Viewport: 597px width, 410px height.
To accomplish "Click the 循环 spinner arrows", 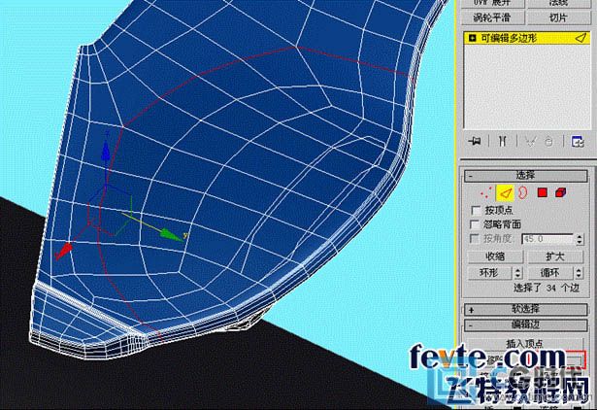I will [579, 273].
